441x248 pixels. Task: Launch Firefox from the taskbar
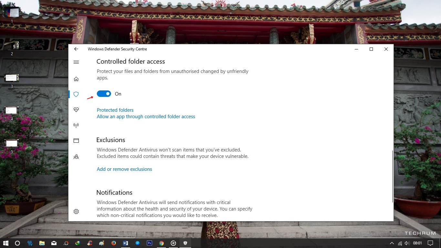(x=114, y=243)
